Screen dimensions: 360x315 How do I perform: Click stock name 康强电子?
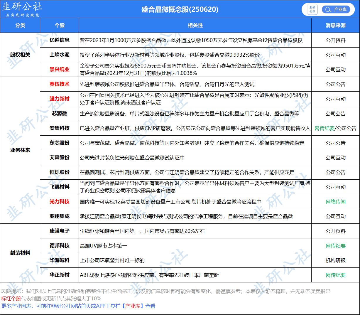[60, 231]
